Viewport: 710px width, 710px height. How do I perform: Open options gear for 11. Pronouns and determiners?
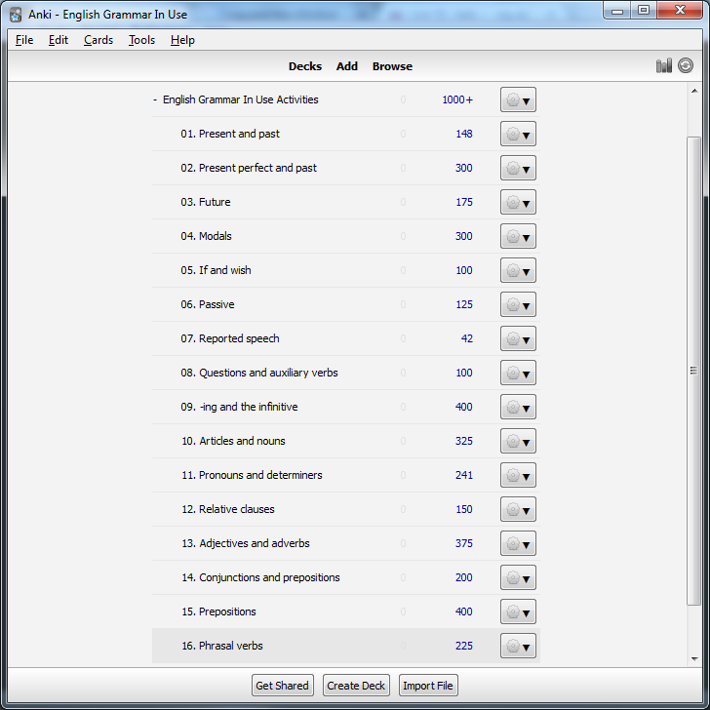pyautogui.click(x=518, y=475)
